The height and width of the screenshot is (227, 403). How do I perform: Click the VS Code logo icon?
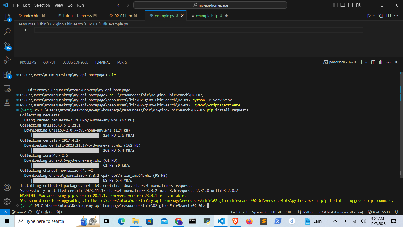click(x=5, y=5)
